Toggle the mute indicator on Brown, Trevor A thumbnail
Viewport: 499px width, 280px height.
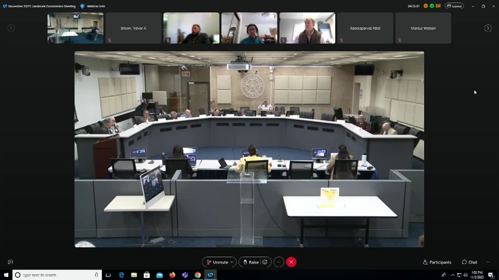pos(110,40)
